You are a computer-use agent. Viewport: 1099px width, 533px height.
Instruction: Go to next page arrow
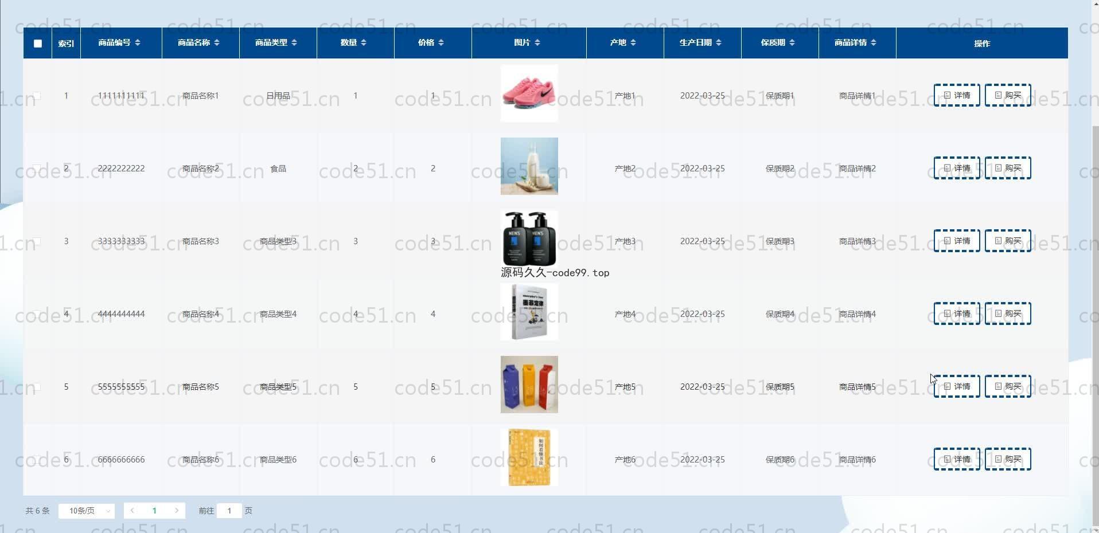177,511
